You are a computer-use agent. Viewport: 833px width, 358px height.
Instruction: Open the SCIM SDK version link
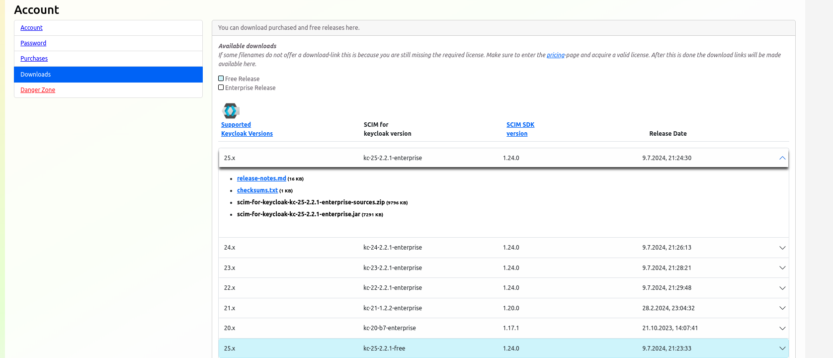pos(520,129)
